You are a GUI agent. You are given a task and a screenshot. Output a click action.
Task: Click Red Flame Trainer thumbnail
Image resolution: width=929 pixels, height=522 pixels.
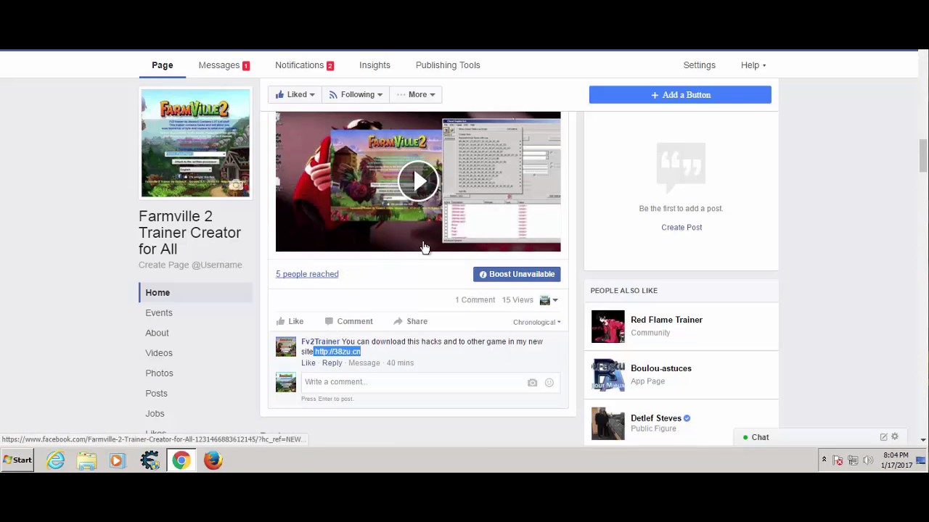(607, 326)
